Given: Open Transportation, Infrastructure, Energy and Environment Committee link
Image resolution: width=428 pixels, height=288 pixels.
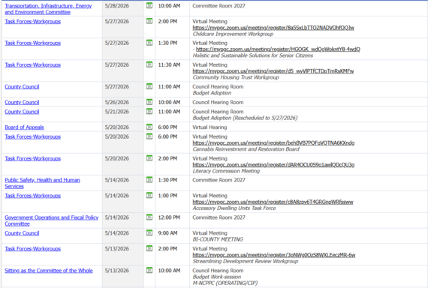Looking at the screenshot, I should pos(48,9).
